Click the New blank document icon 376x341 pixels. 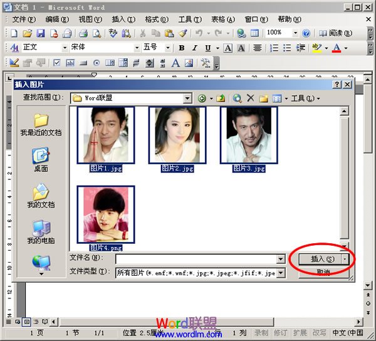(x=14, y=33)
